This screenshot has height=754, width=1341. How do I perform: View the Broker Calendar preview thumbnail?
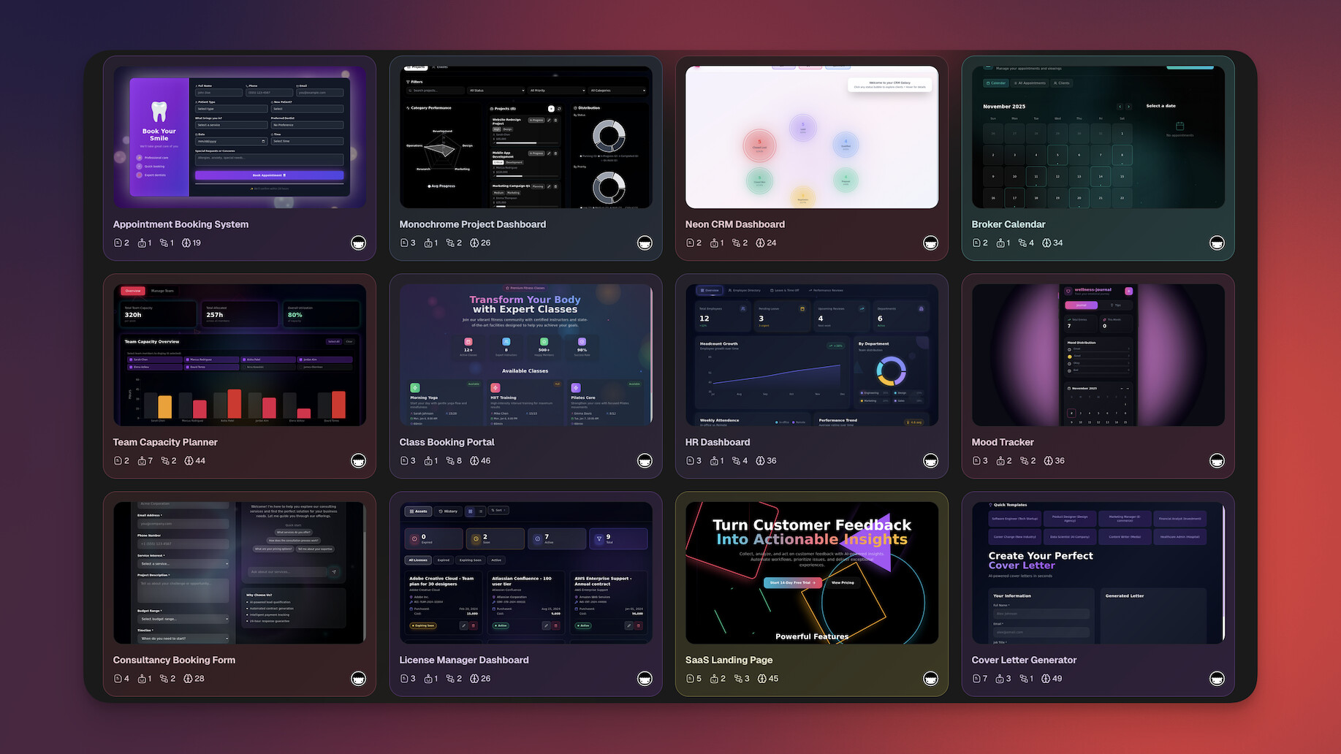[1098, 137]
